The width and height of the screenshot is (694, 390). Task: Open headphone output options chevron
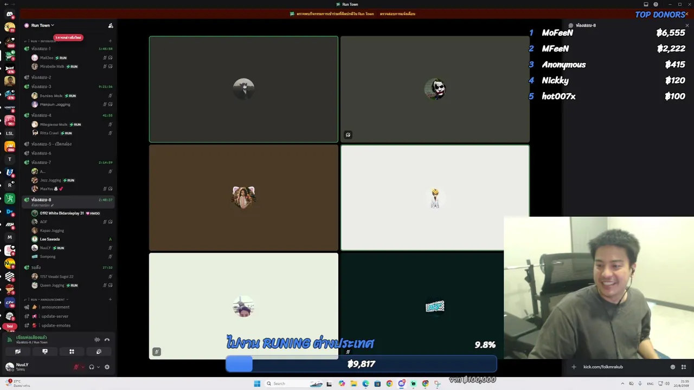point(98,367)
